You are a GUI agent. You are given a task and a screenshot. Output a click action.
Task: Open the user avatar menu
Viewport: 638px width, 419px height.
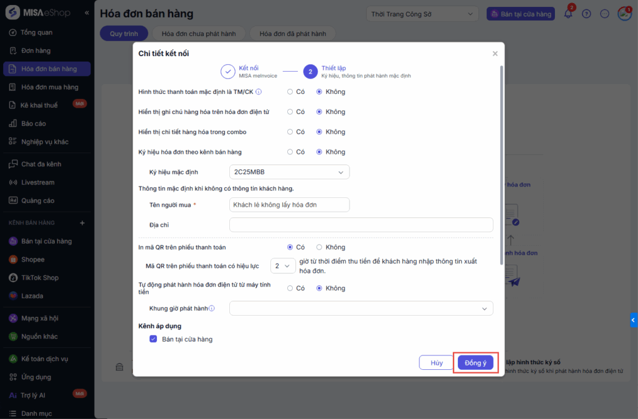[624, 14]
